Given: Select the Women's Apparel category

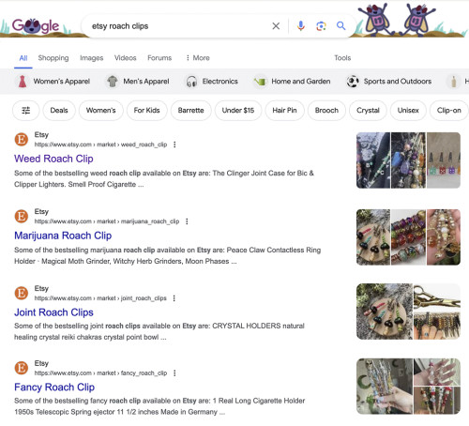Looking at the screenshot, I should coord(53,82).
